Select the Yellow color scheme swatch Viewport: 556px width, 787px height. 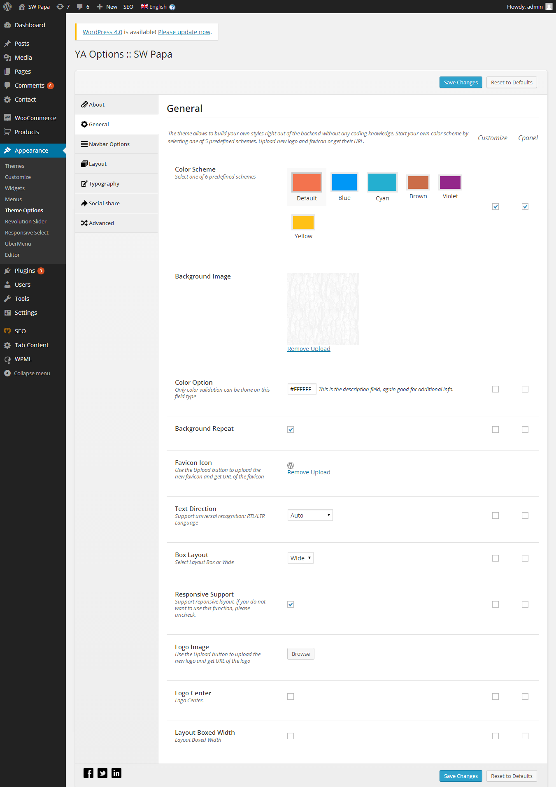(303, 222)
